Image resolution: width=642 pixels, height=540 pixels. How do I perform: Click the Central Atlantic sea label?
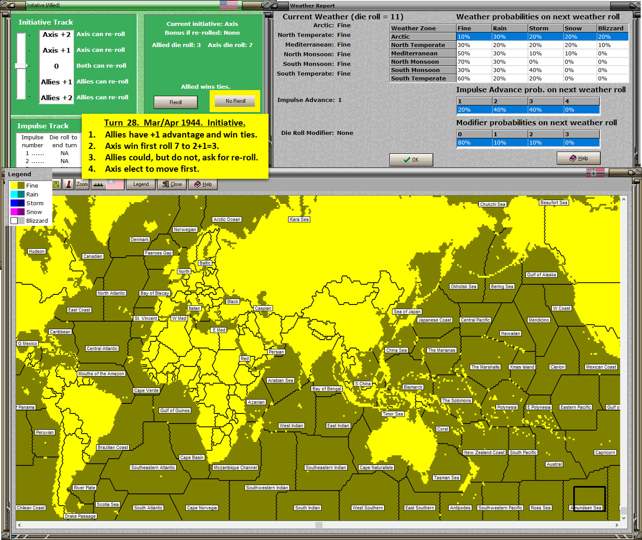pyautogui.click(x=102, y=348)
